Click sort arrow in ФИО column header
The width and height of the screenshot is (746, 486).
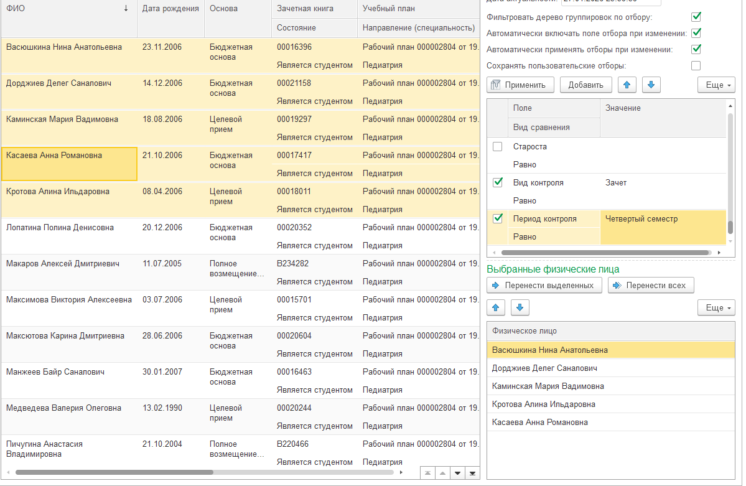(126, 9)
